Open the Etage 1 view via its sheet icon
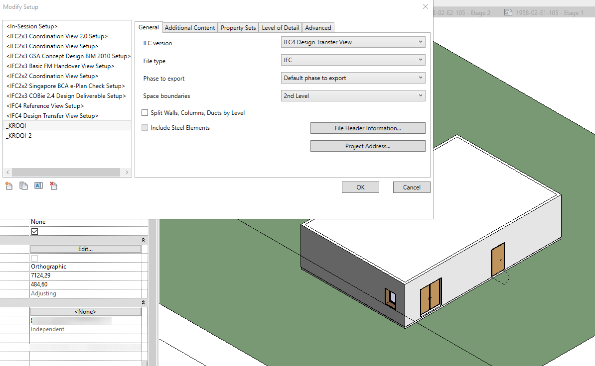Viewport: 595px width, 366px height. click(x=509, y=13)
